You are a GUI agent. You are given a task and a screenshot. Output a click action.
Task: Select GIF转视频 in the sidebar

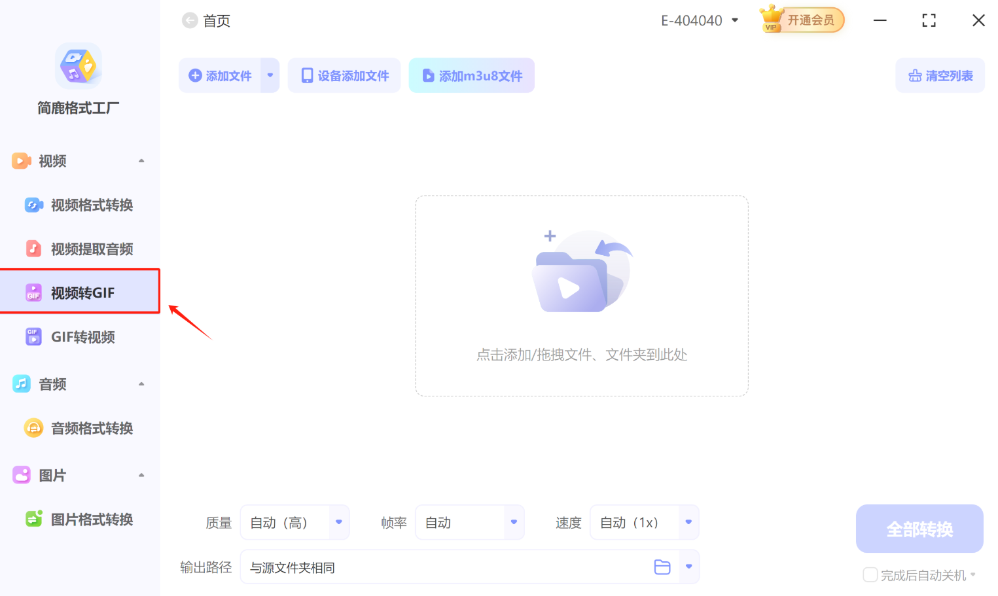click(80, 336)
